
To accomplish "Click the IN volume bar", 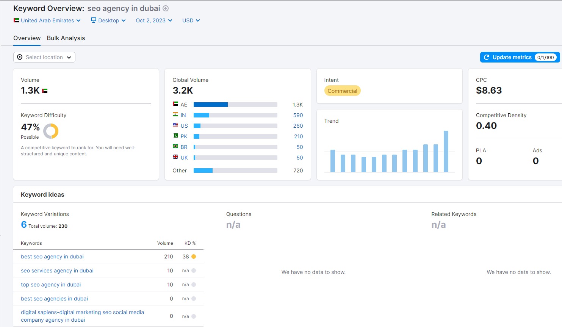I will pyautogui.click(x=235, y=115).
